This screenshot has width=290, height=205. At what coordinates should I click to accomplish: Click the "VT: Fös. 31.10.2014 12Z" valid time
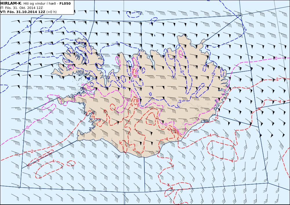[23, 12]
